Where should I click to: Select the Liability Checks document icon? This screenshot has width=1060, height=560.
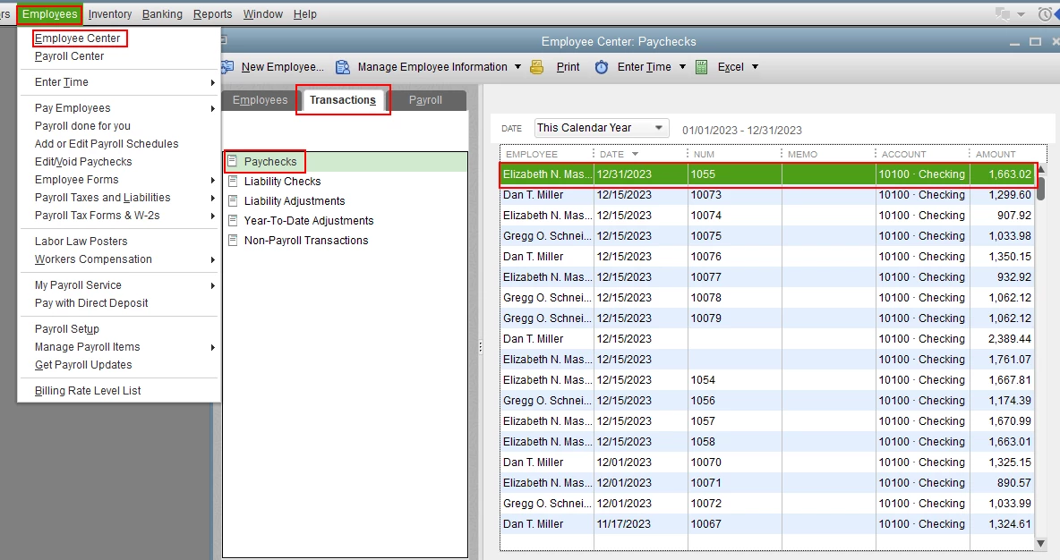pyautogui.click(x=234, y=181)
